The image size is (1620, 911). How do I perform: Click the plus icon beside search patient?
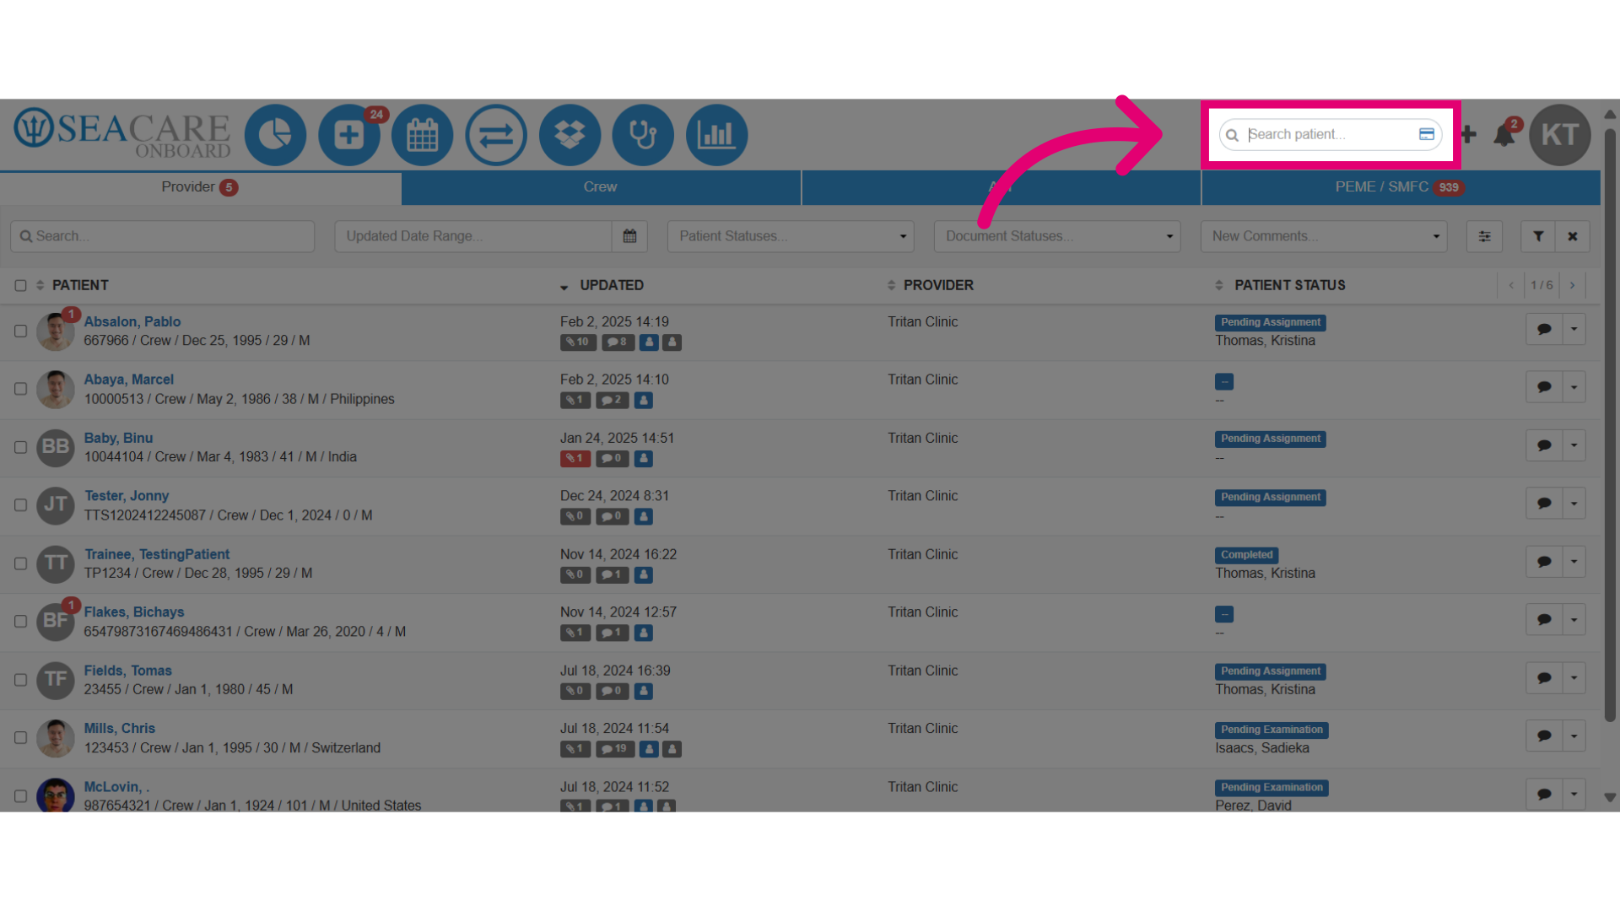pos(1468,134)
